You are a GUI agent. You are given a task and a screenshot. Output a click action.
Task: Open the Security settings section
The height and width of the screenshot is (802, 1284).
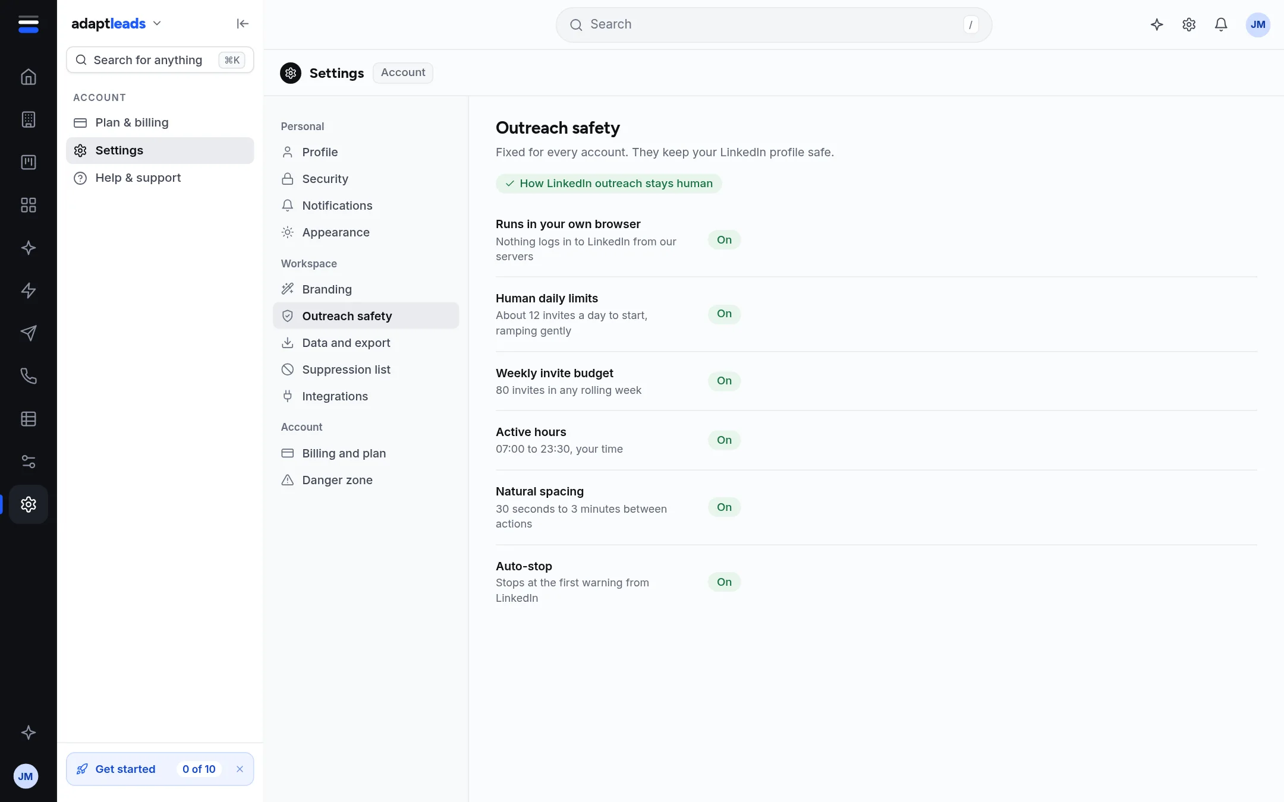(366, 179)
